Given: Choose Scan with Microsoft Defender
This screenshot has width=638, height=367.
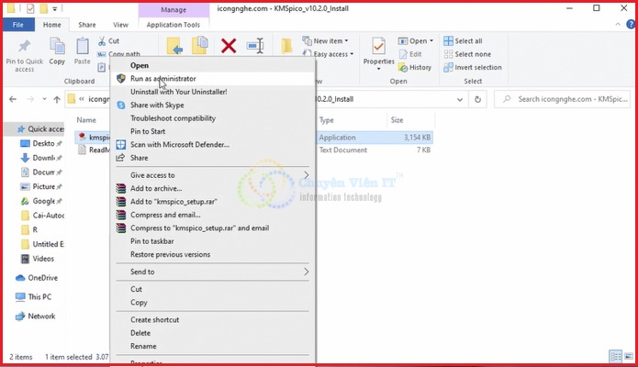Looking at the screenshot, I should tap(212, 144).
